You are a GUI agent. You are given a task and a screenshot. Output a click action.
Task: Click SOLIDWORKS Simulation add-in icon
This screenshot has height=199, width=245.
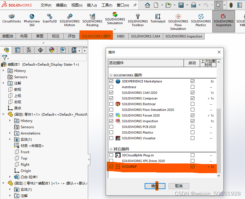(115, 18)
